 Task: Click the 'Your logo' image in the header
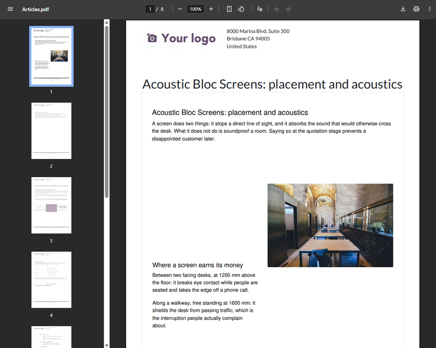tap(181, 38)
